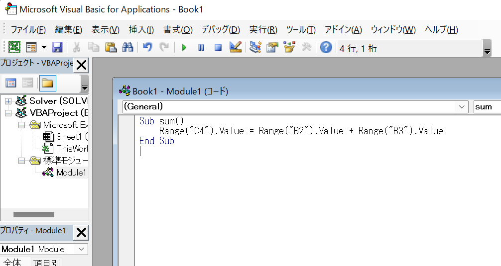Run the macro with the green play button

[184, 47]
